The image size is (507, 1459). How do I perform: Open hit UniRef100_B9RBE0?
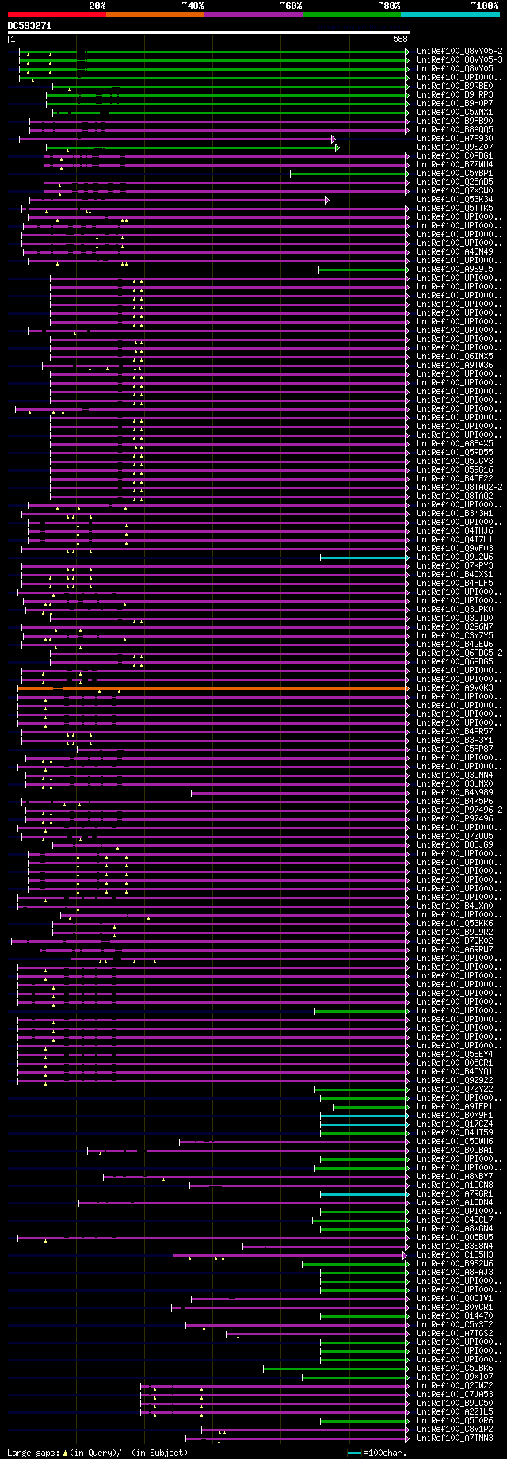point(455,86)
